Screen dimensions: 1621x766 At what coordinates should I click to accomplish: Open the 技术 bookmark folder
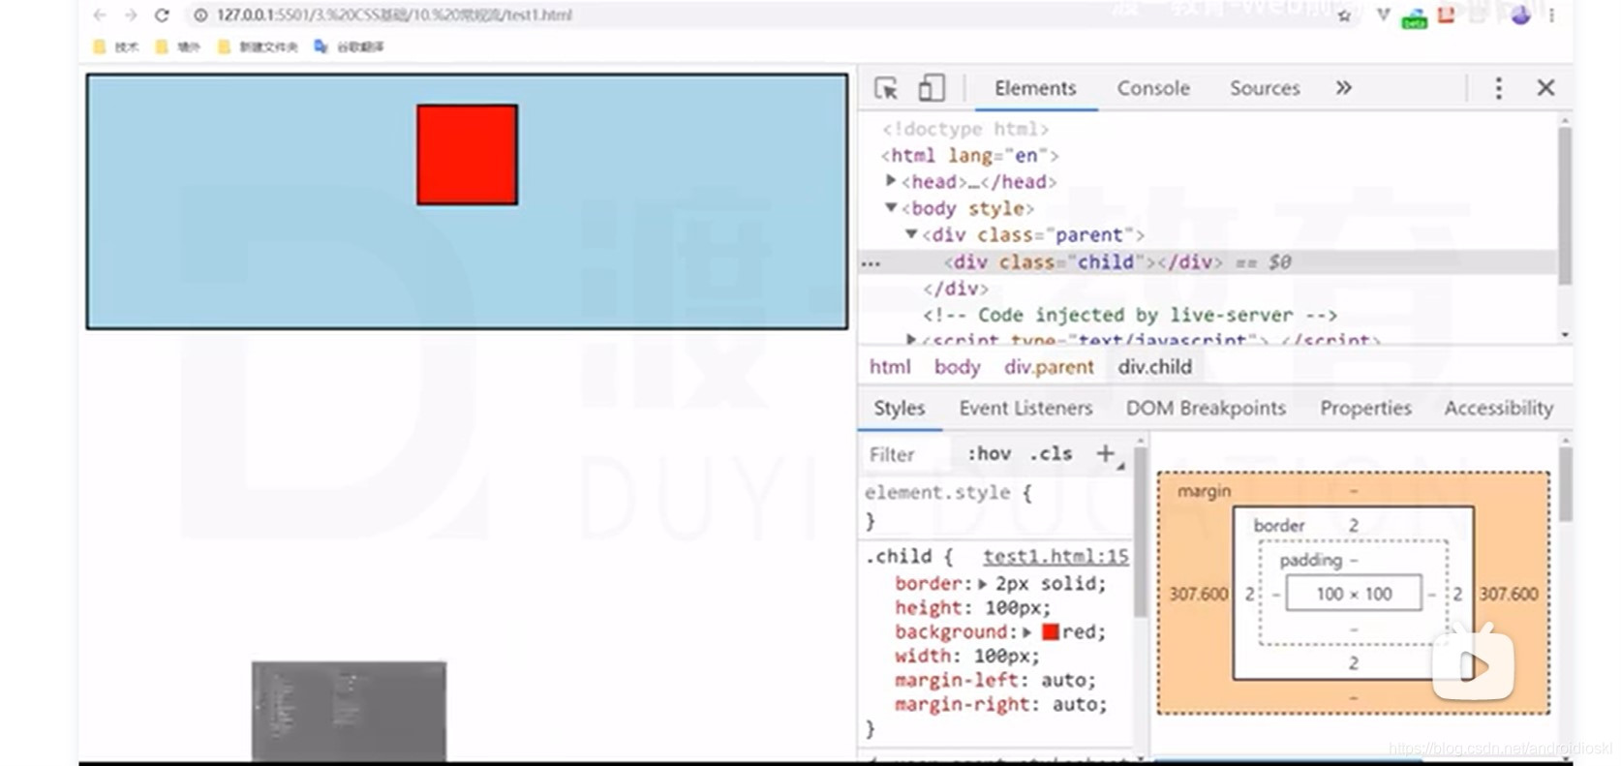click(x=116, y=46)
